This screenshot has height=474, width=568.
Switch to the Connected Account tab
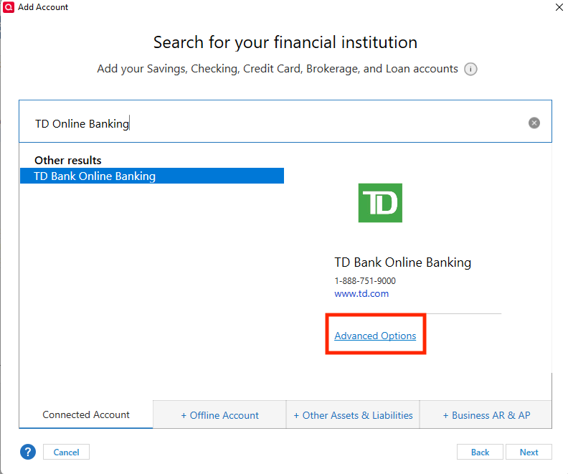[86, 414]
